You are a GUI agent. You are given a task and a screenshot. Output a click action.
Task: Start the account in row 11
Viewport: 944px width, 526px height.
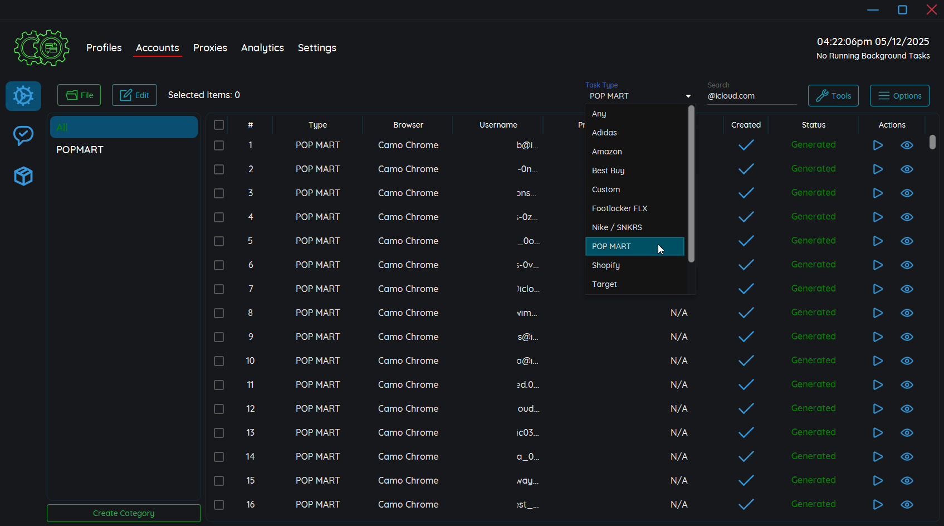(878, 385)
